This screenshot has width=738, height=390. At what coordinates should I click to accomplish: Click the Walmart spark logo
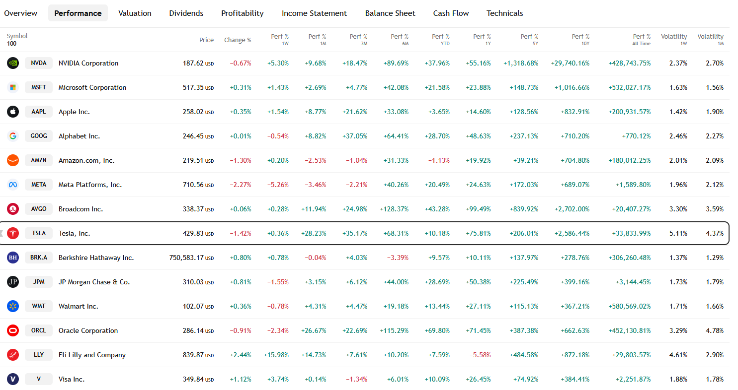pos(13,306)
